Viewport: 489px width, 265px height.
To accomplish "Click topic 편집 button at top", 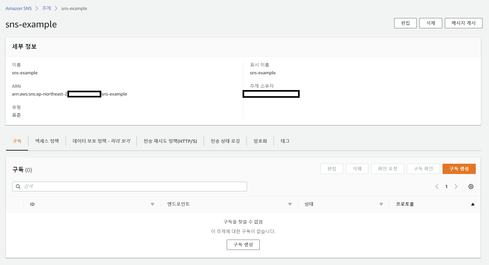I will click(x=405, y=23).
